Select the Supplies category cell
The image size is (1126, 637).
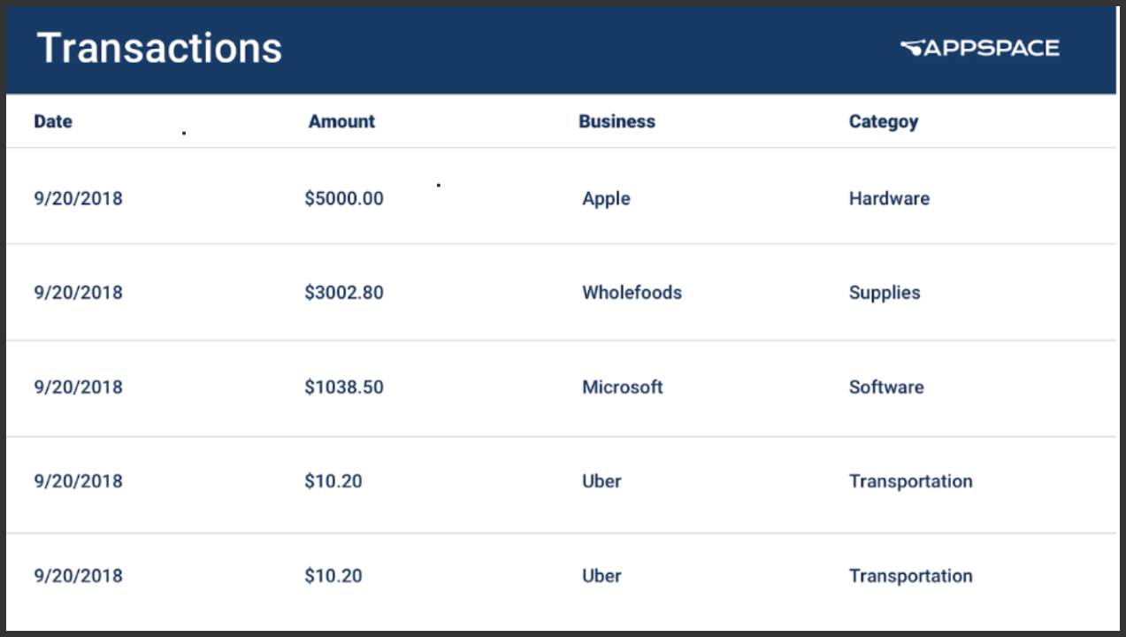[885, 294]
